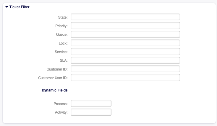The image size is (217, 126).
Task: Open the SLA selection field
Action: tap(125, 60)
